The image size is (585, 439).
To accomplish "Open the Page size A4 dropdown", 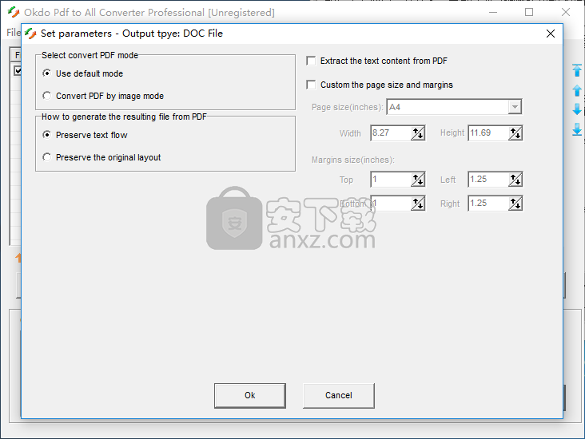I will click(515, 107).
